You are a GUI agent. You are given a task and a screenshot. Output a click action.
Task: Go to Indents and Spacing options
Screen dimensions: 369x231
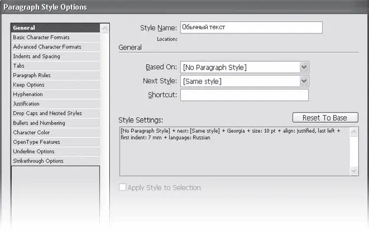[x=36, y=56]
